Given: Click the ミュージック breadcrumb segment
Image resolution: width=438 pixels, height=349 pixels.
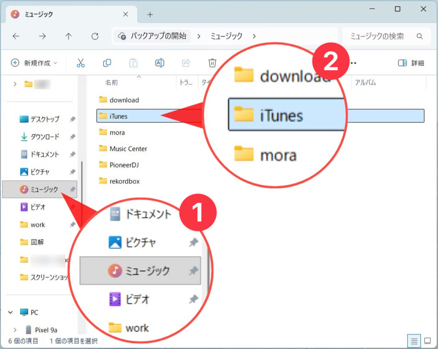Looking at the screenshot, I should [226, 36].
